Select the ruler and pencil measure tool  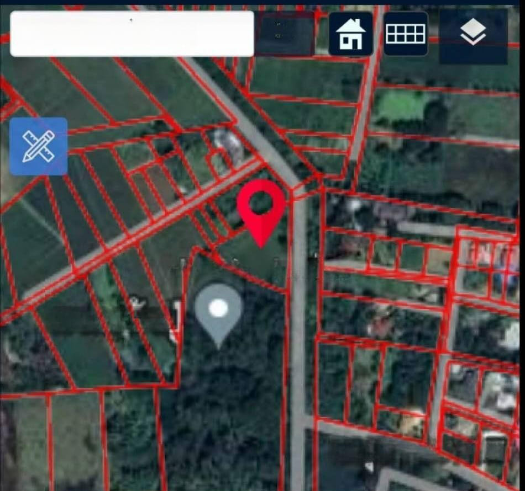38,146
